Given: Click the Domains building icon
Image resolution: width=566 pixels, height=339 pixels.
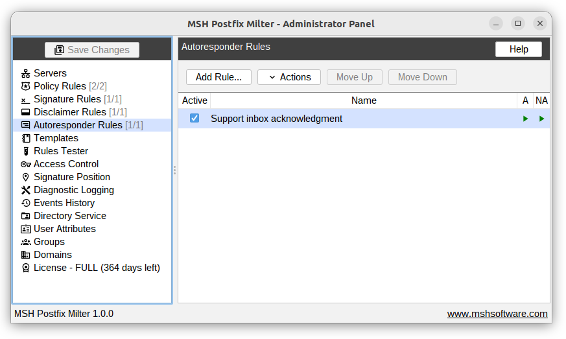Looking at the screenshot, I should tap(26, 255).
